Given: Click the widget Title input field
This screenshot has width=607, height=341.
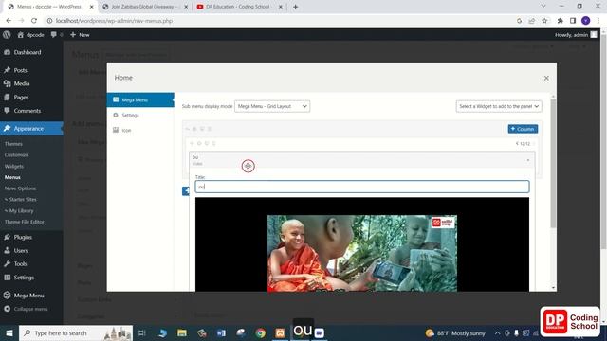Looking at the screenshot, I should (x=362, y=187).
